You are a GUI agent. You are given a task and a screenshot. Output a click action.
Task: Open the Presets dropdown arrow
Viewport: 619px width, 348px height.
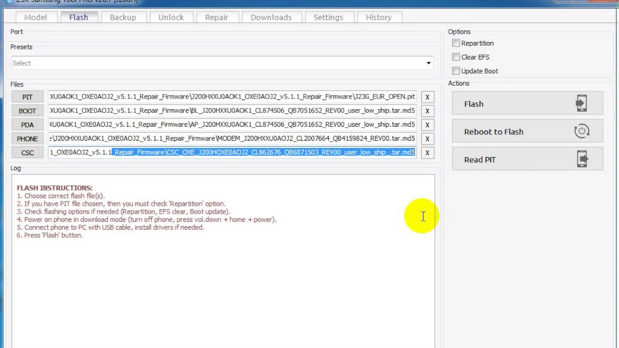click(428, 63)
